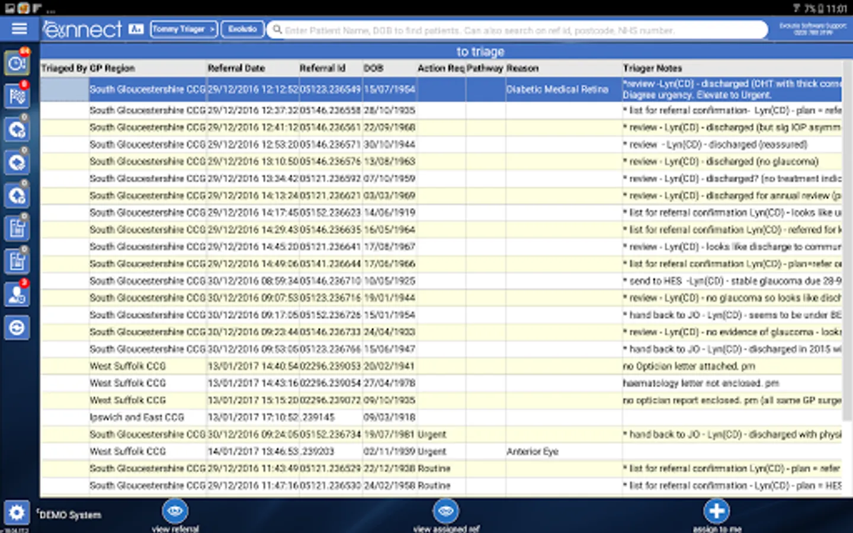
Task: Open the Tommy Triager user dropdown
Action: (x=184, y=29)
